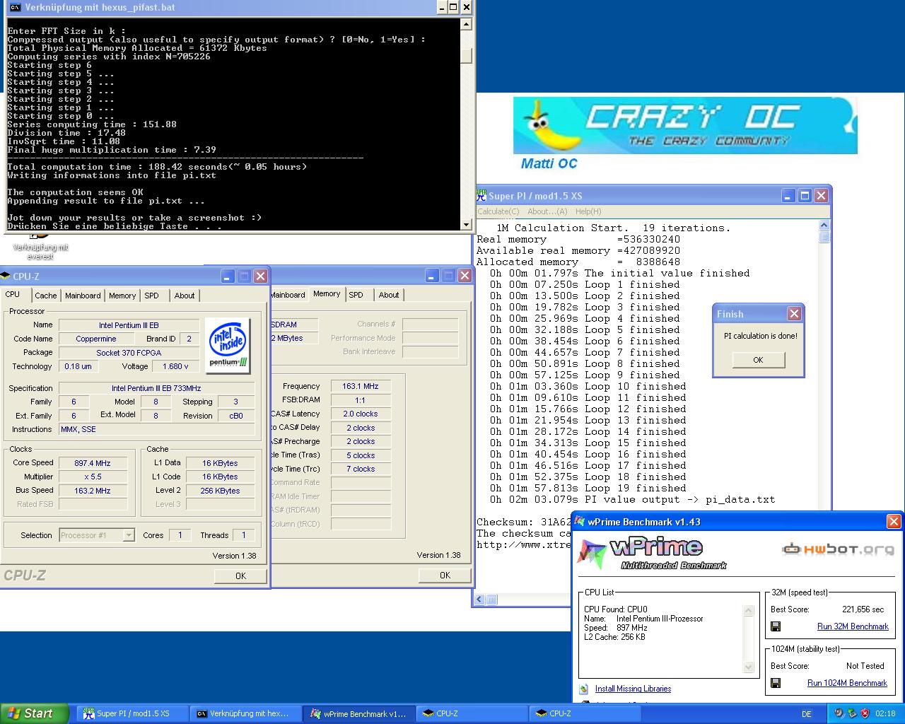Close the wPrime Benchmark window
905x724 pixels.
[x=894, y=522]
